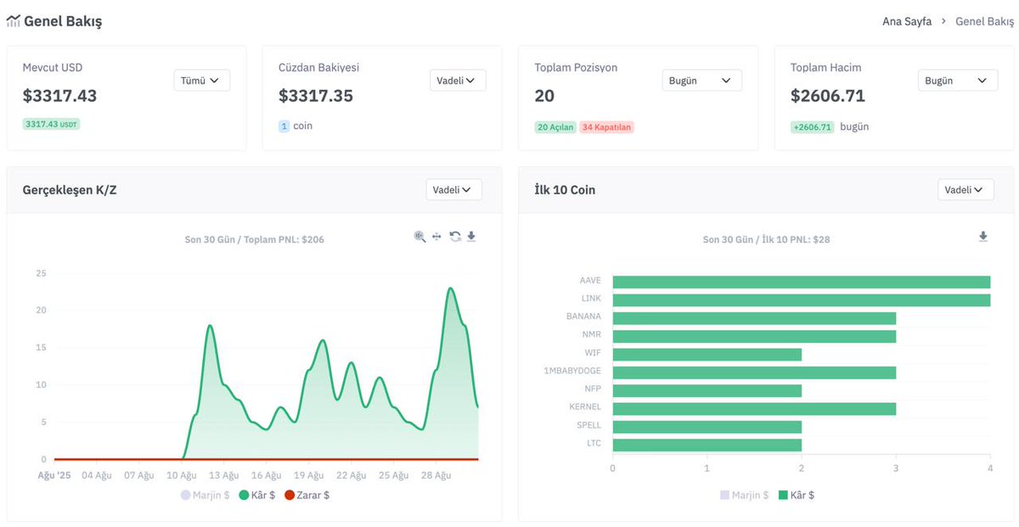The image size is (1019, 527).
Task: Download the Gerçekleşen K/Z chart
Action: point(471,237)
